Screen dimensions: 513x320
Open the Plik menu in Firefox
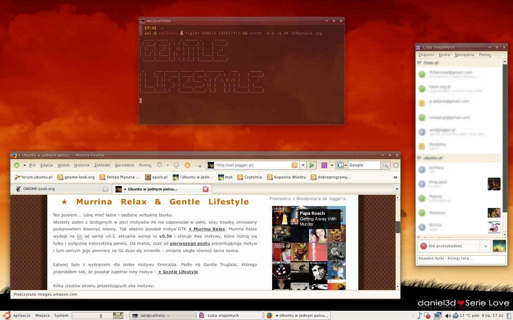[32, 165]
